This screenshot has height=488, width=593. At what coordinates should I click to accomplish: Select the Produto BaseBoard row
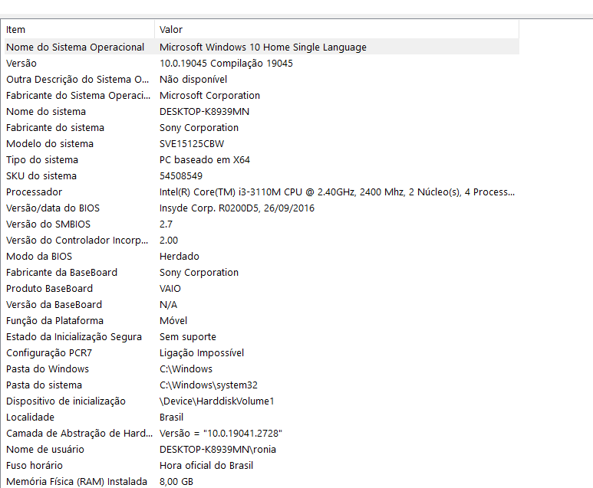(262, 289)
